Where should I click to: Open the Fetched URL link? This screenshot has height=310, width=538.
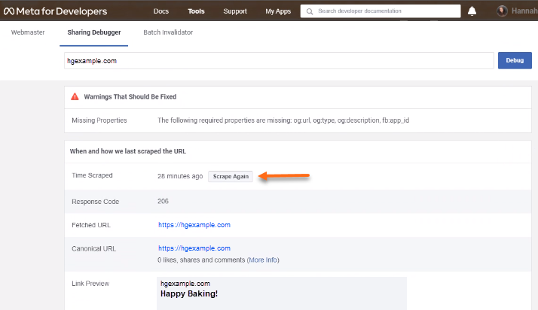194,224
